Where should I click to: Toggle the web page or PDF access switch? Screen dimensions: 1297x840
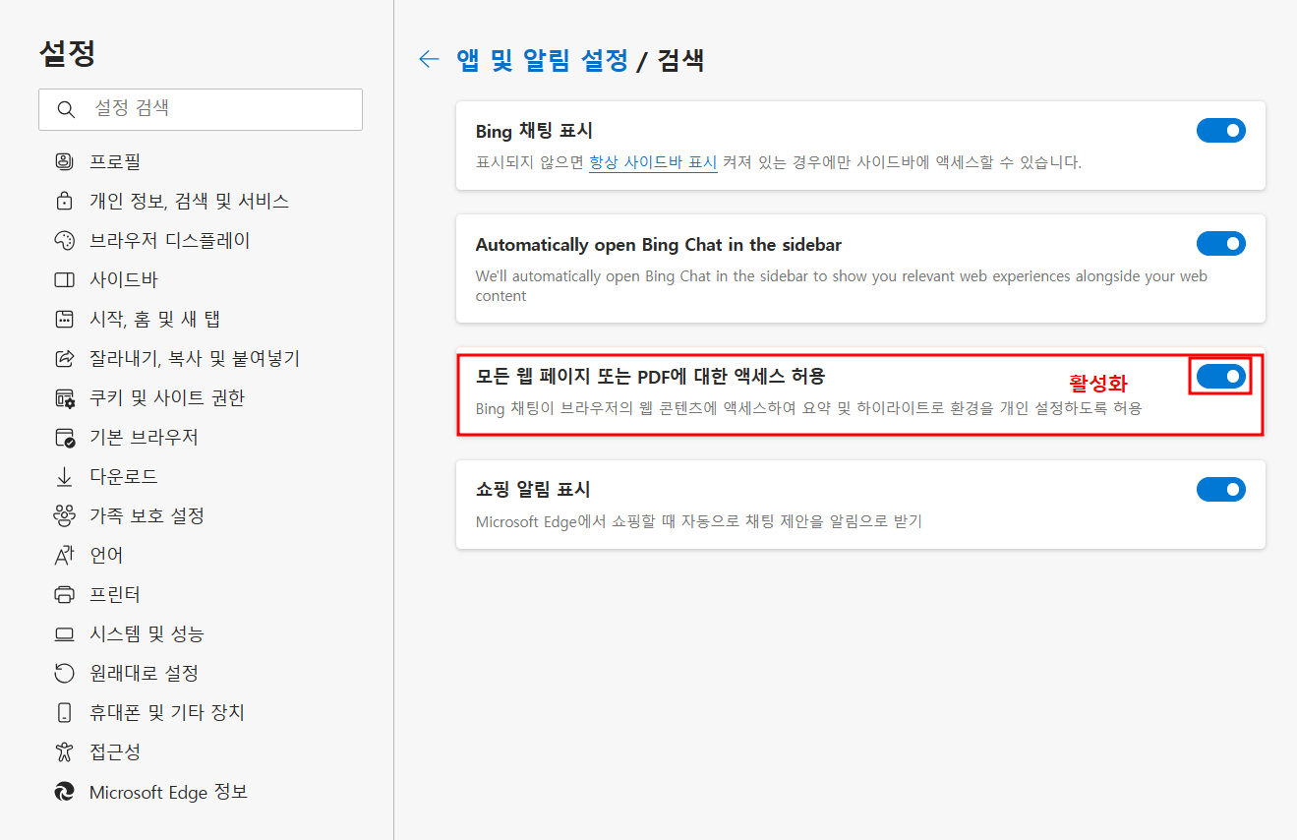(1220, 376)
